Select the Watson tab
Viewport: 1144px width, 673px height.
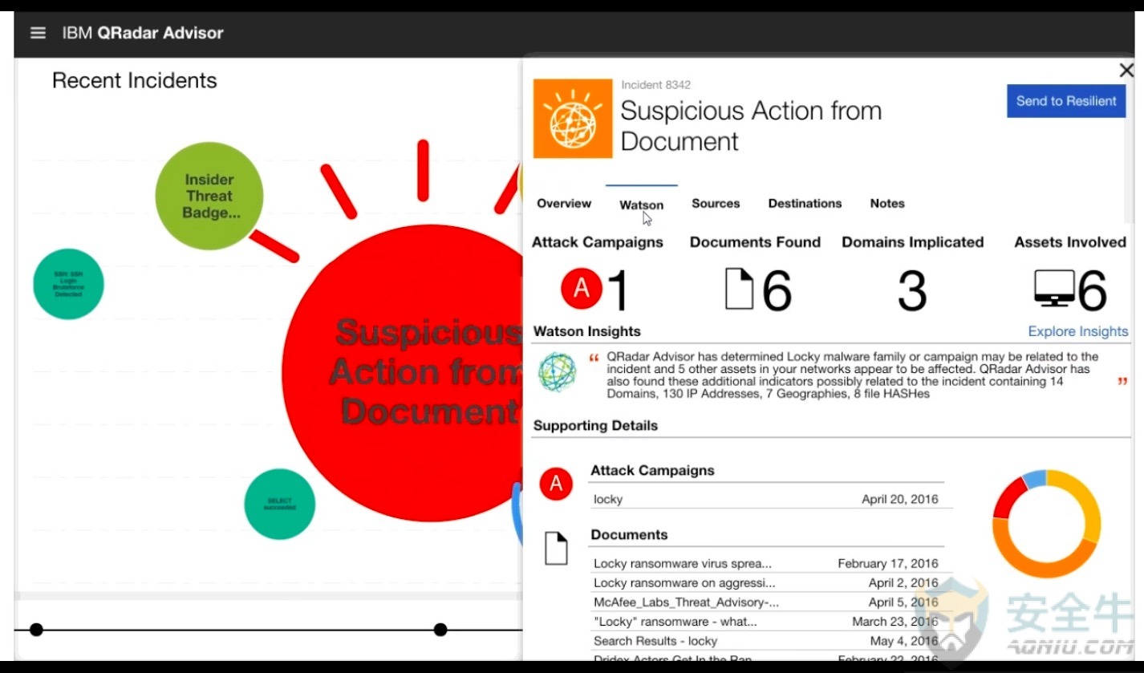pos(641,205)
